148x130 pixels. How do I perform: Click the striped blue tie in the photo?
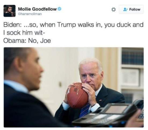point(85,109)
